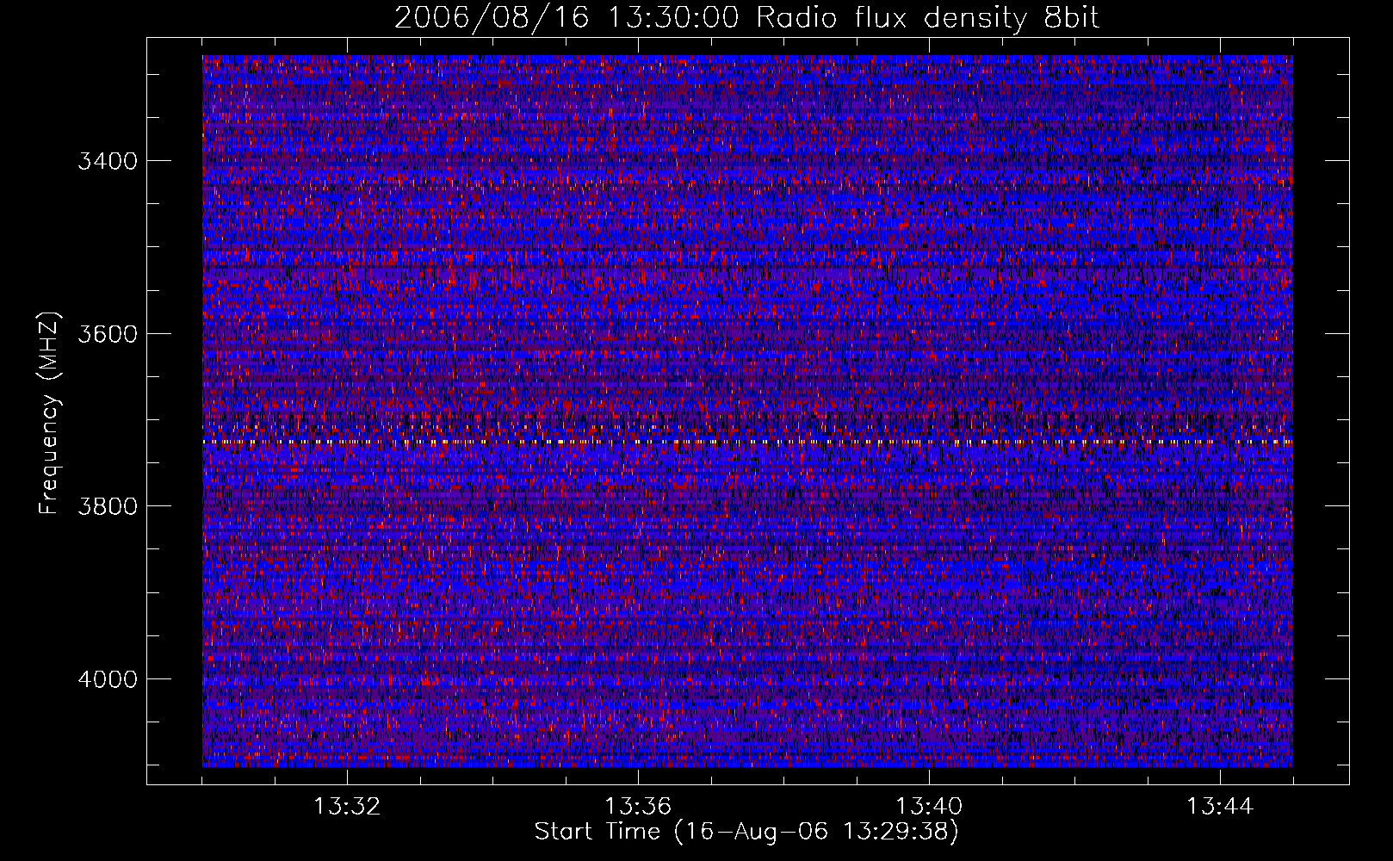The image size is (1393, 861).
Task: Click the 3400 frequency tick label
Action: pos(108,161)
